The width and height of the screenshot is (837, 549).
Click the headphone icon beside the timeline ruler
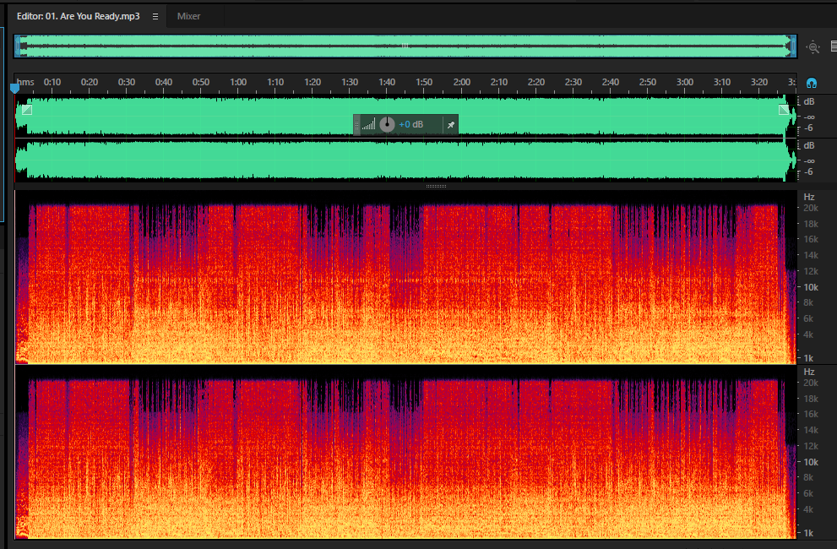812,83
